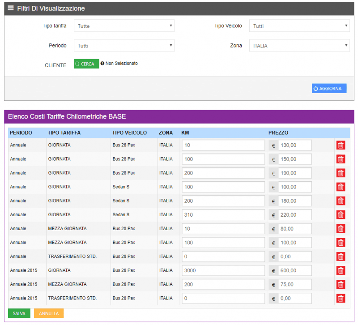The width and height of the screenshot is (358, 325).
Task: Edit the price field showing 130,00
Action: tap(295, 145)
